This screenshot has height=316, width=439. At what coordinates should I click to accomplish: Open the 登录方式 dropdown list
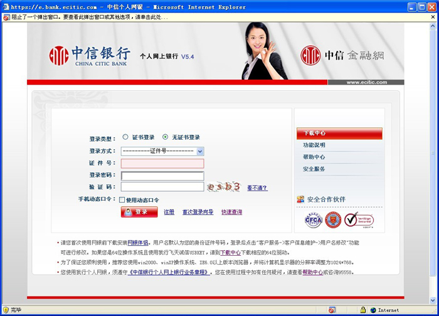click(200, 151)
